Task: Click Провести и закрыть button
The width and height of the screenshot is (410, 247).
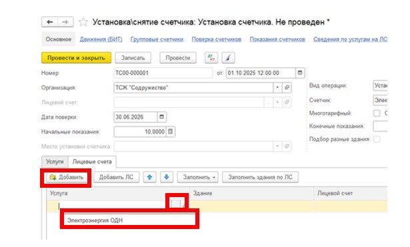Action: 76,58
